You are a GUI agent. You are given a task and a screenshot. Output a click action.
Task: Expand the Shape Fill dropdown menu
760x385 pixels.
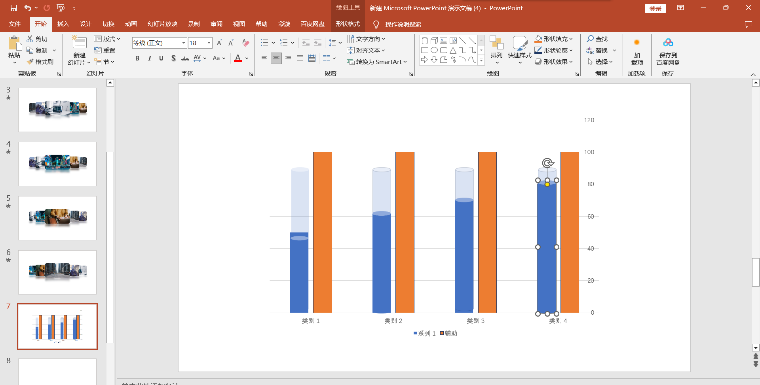[571, 39]
